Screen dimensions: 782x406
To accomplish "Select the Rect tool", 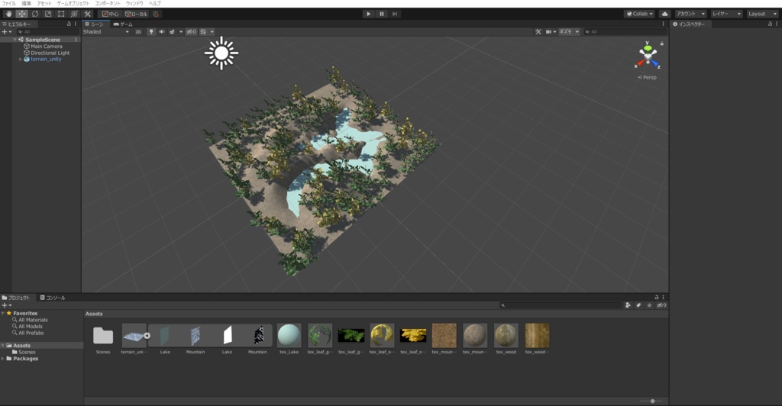I will [x=61, y=14].
